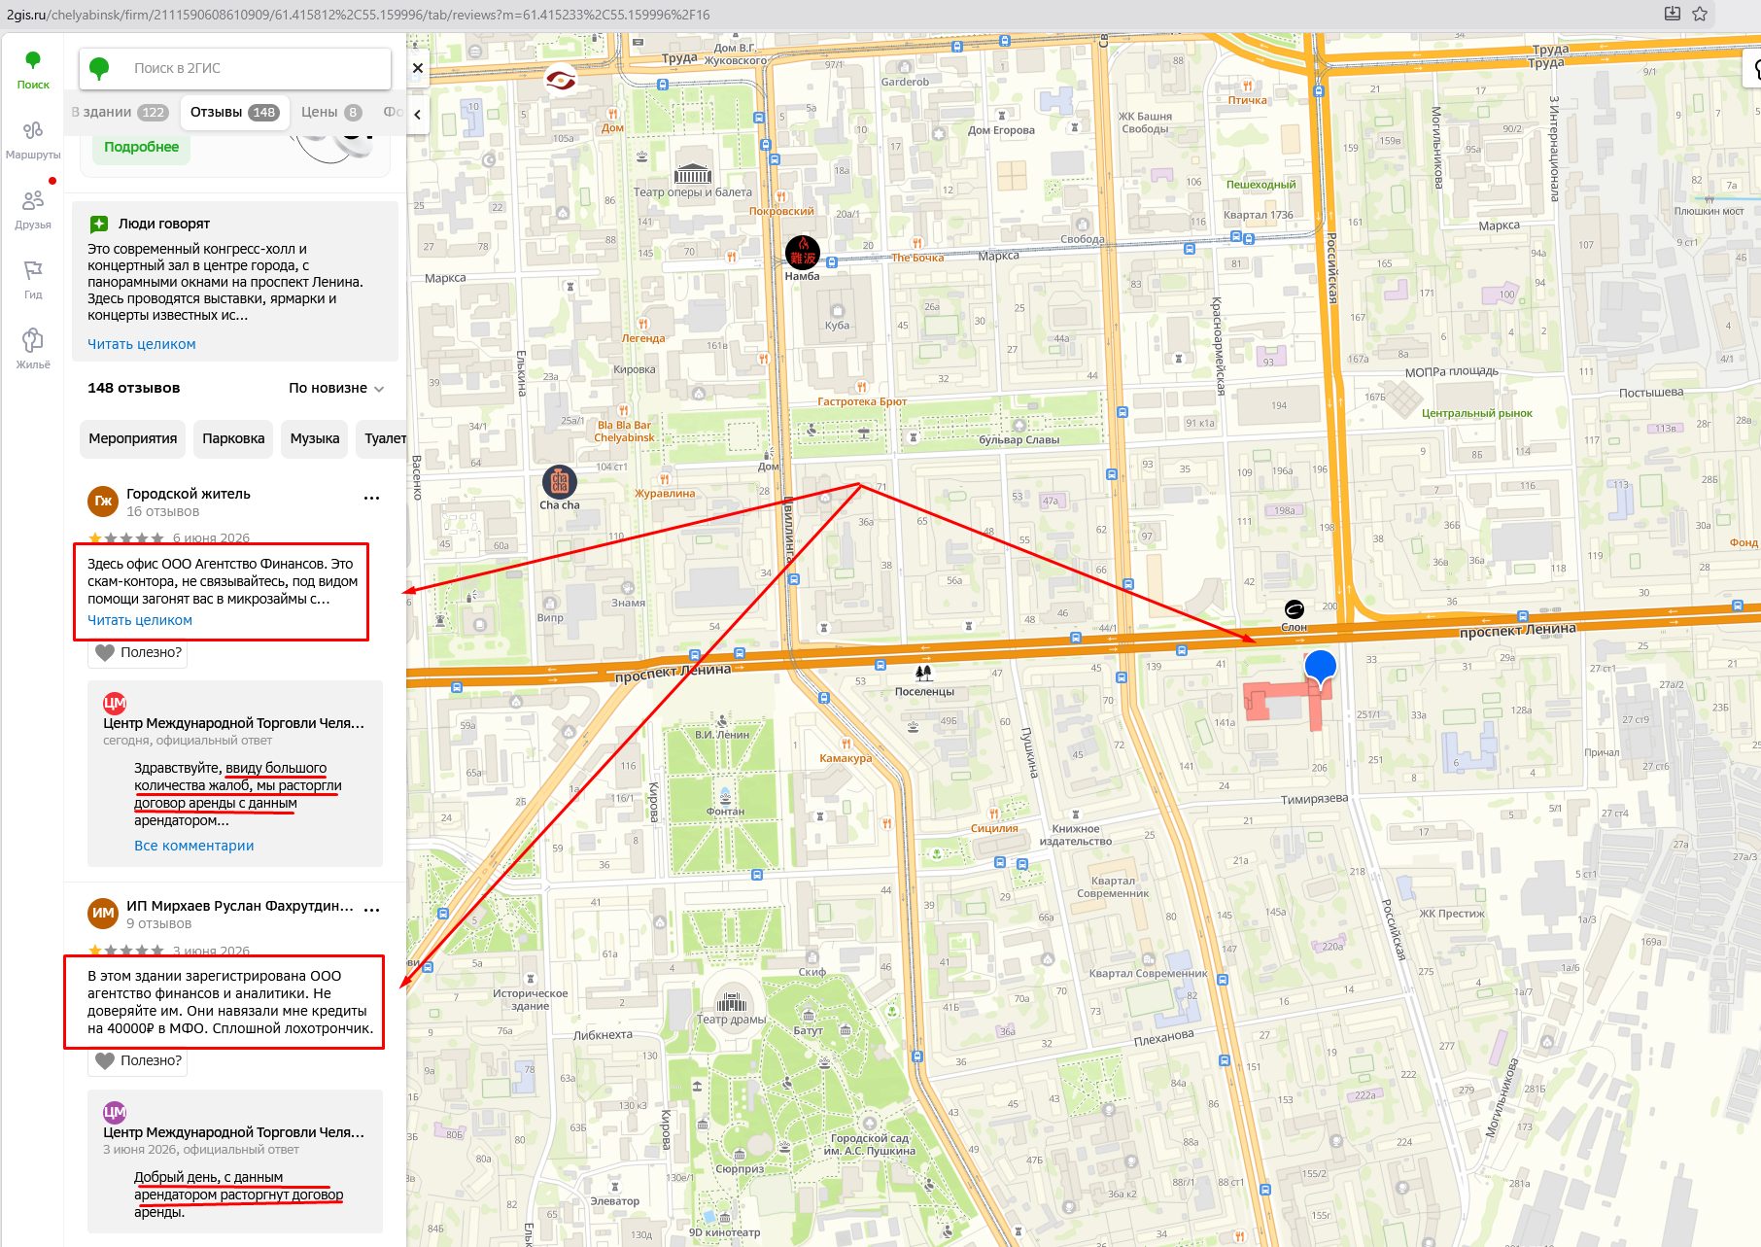Open Читать целиком under Люди говорят
Screen dimensions: 1761x1247
[142, 344]
